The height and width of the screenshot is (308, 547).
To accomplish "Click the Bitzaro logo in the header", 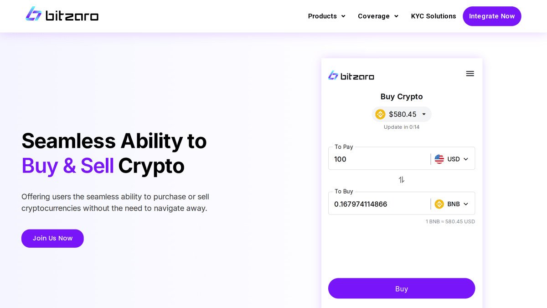I will click(62, 14).
